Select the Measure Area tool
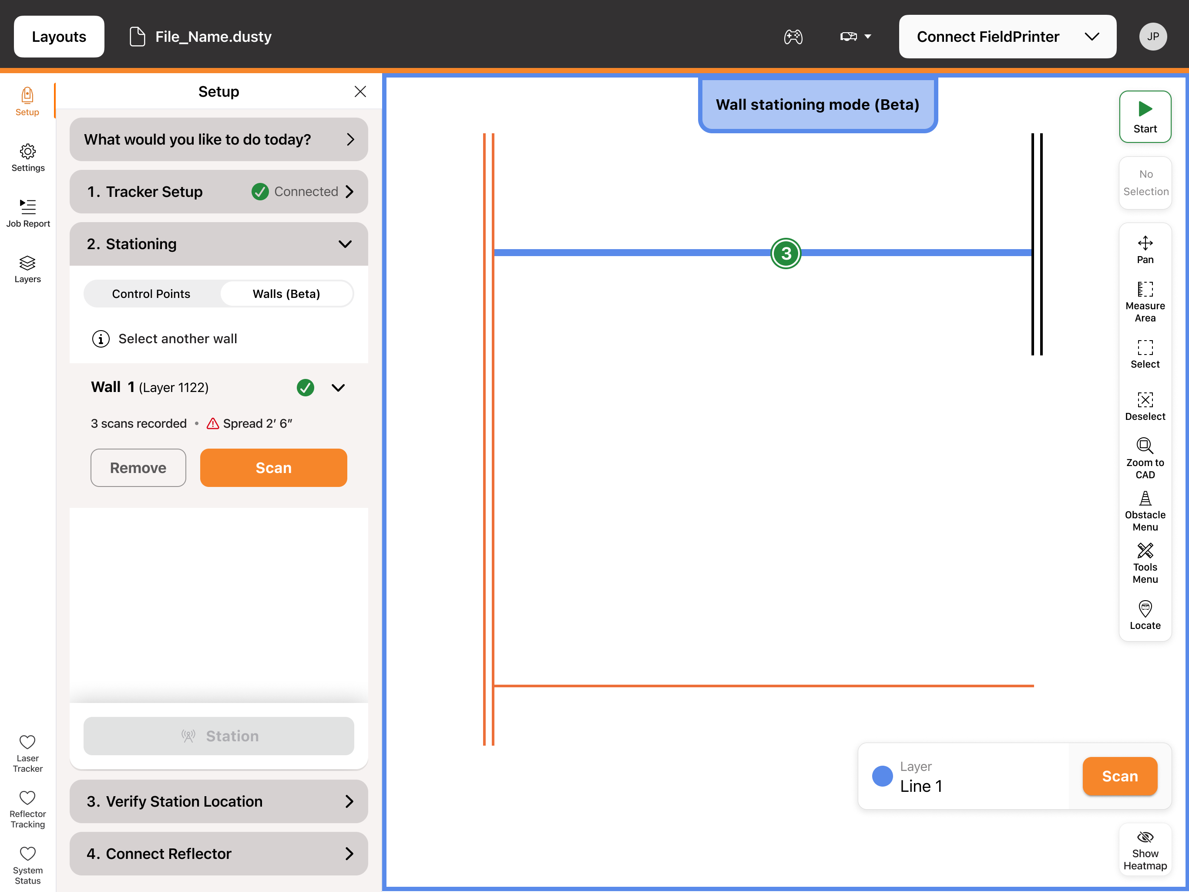This screenshot has height=892, width=1189. pos(1145,301)
